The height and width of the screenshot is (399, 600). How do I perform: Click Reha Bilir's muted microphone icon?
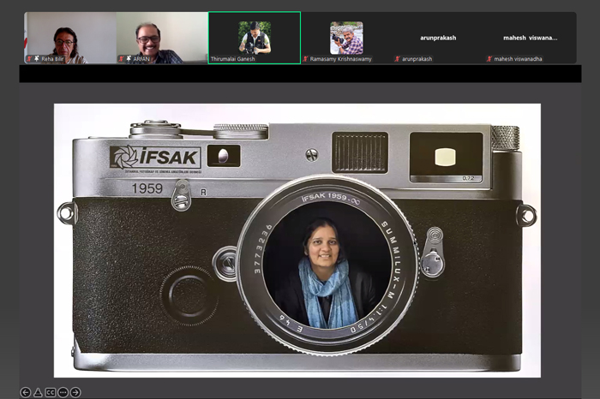pos(29,59)
